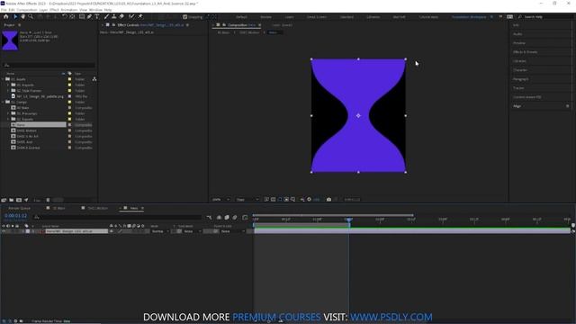Toggle Frame Blending for the composition
Viewport: 576px width, 324px height.
227,218
